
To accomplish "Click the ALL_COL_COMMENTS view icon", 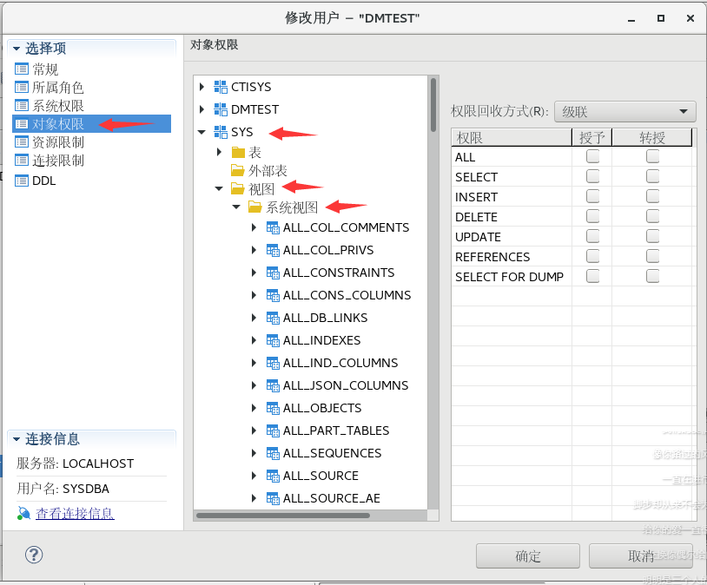I will pos(273,227).
